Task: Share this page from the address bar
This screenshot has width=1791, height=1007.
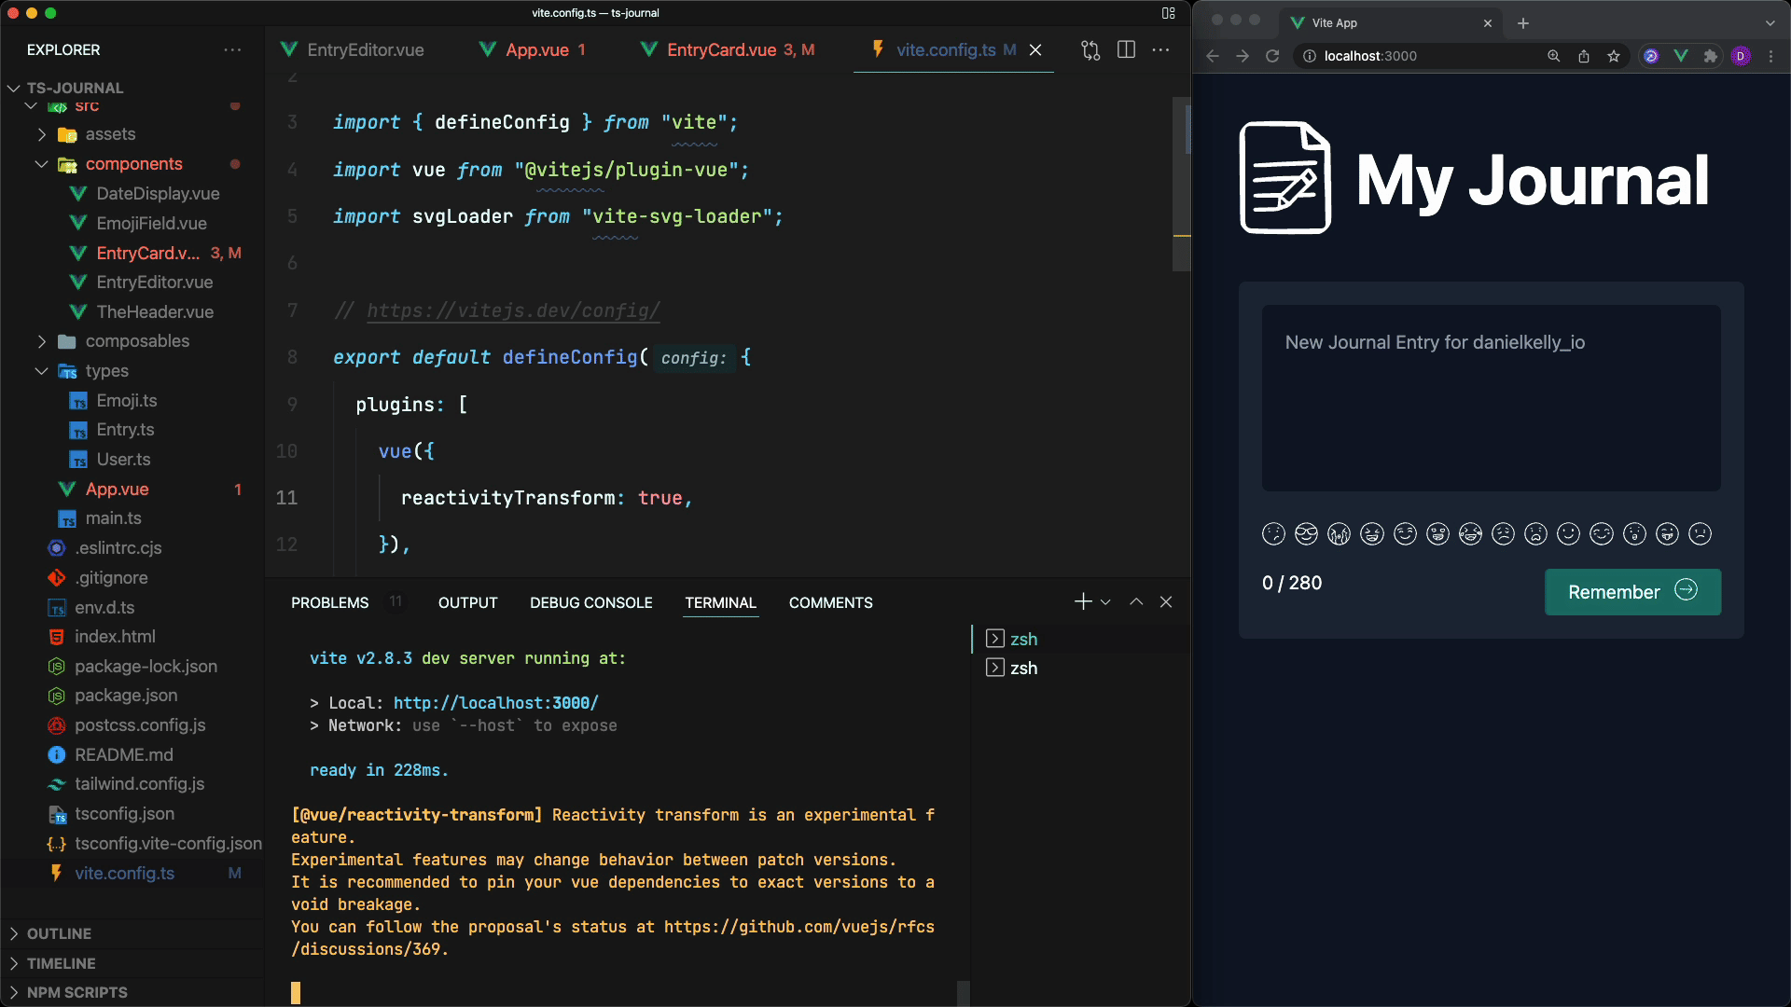Action: [x=1584, y=56]
